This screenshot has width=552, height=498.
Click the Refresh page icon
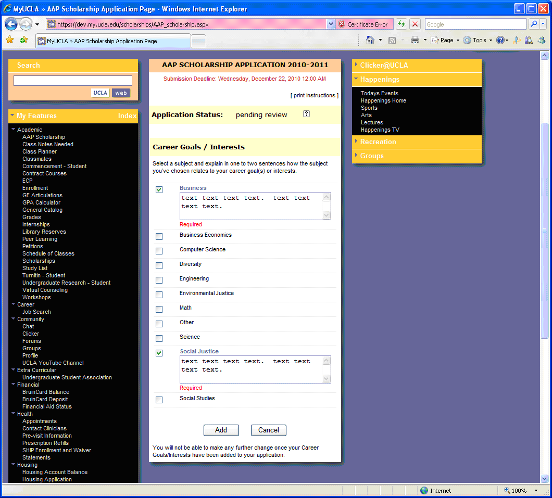click(x=401, y=24)
